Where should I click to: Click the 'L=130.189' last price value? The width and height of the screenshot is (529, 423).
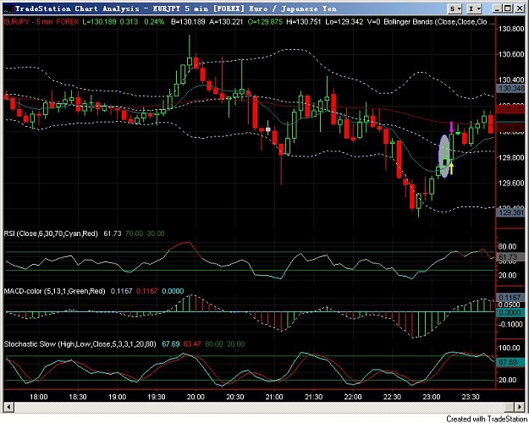point(99,22)
